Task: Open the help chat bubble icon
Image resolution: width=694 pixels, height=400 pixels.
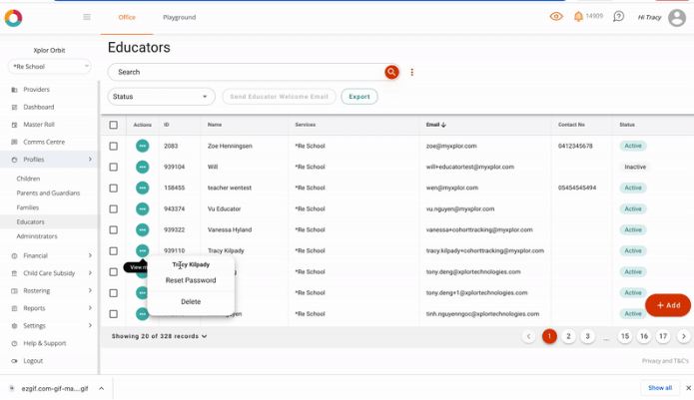Action: point(618,17)
